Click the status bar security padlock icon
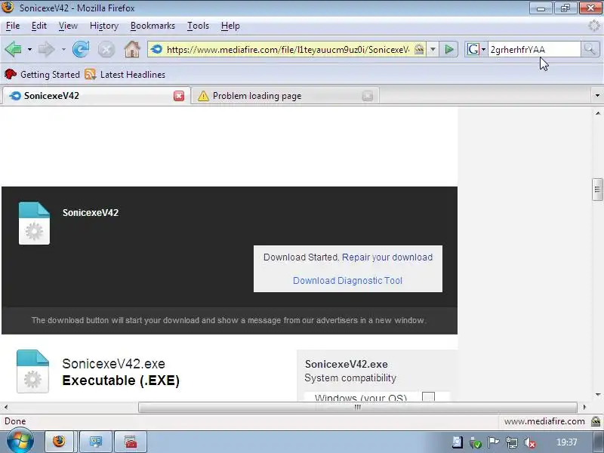The height and width of the screenshot is (453, 604). 596,421
